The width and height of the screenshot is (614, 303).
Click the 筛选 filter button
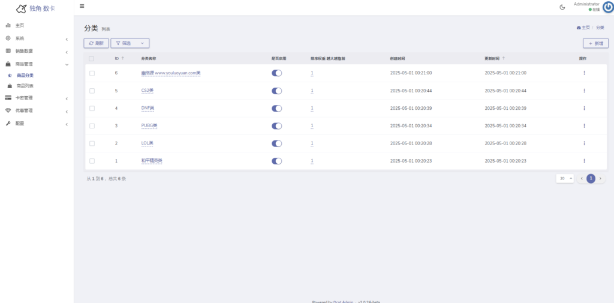coord(130,43)
